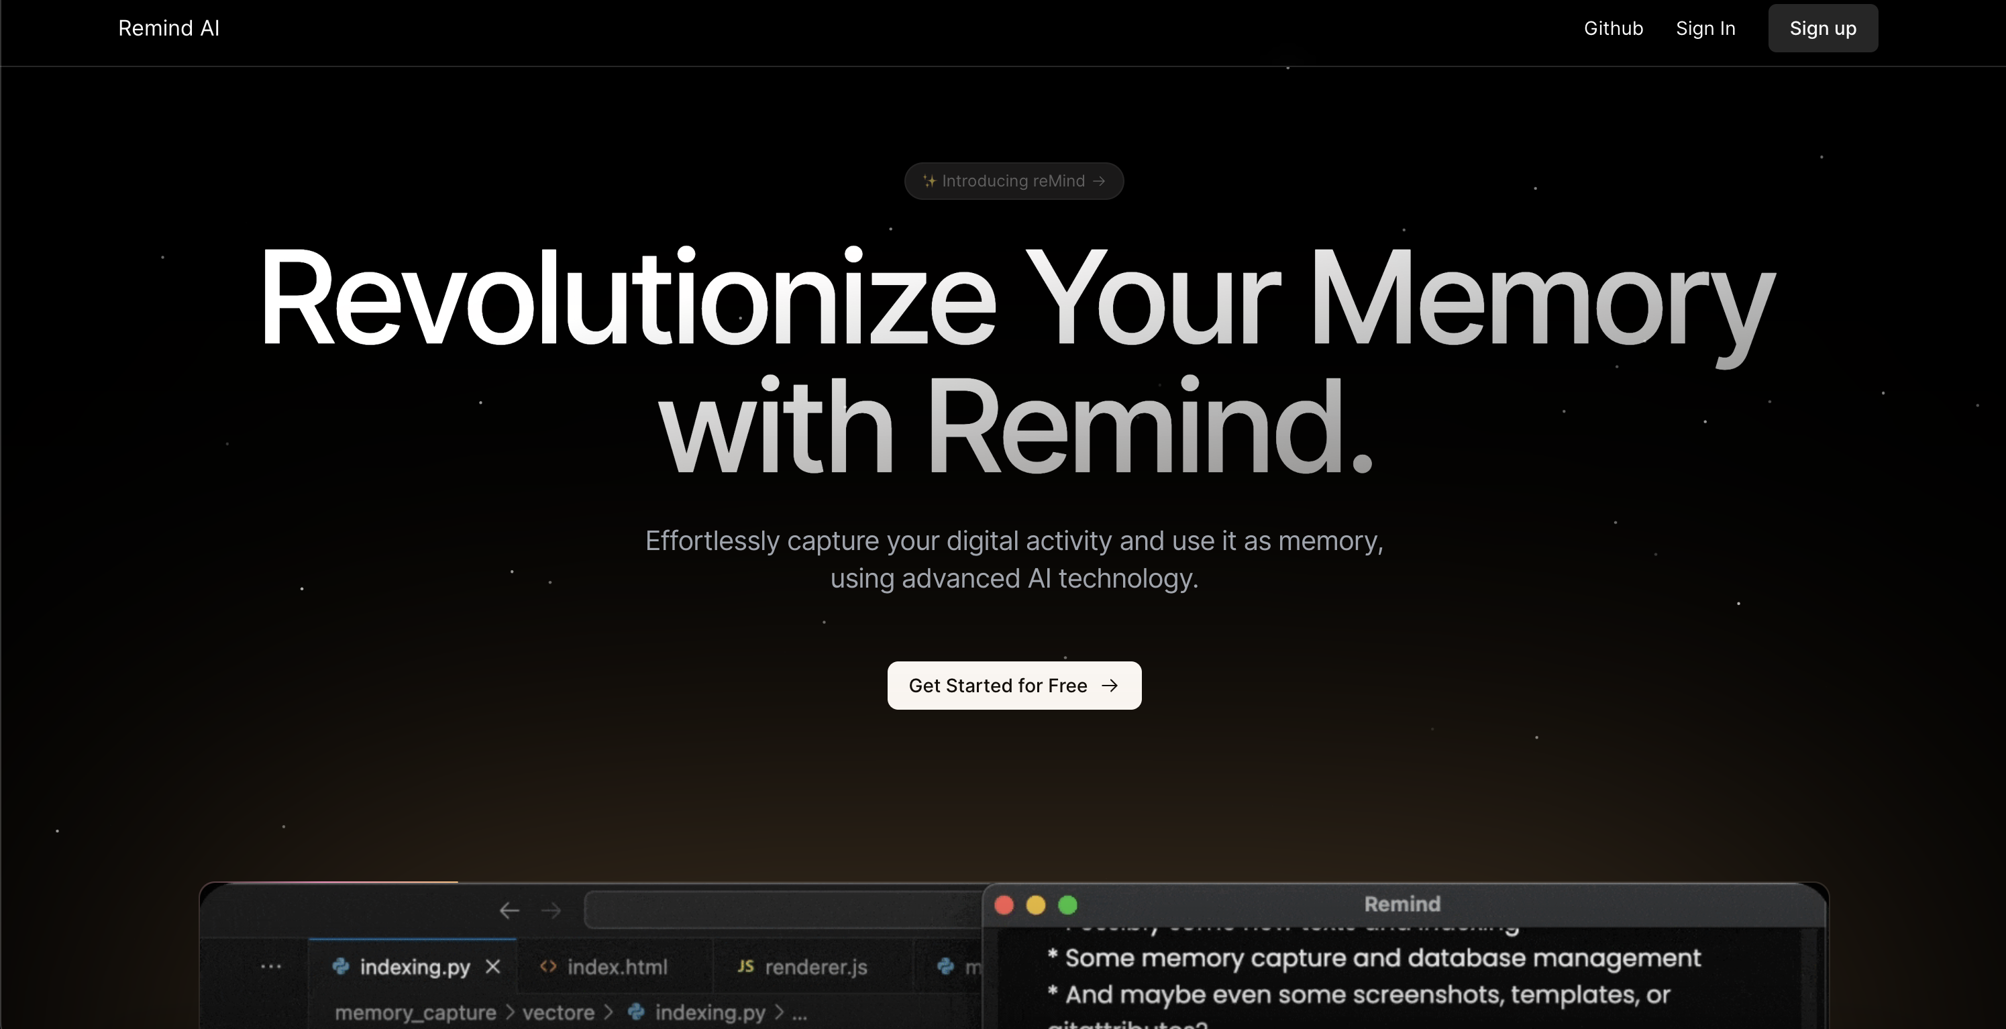
Task: Open the Introducing reMind announcement pill
Action: click(x=1013, y=180)
